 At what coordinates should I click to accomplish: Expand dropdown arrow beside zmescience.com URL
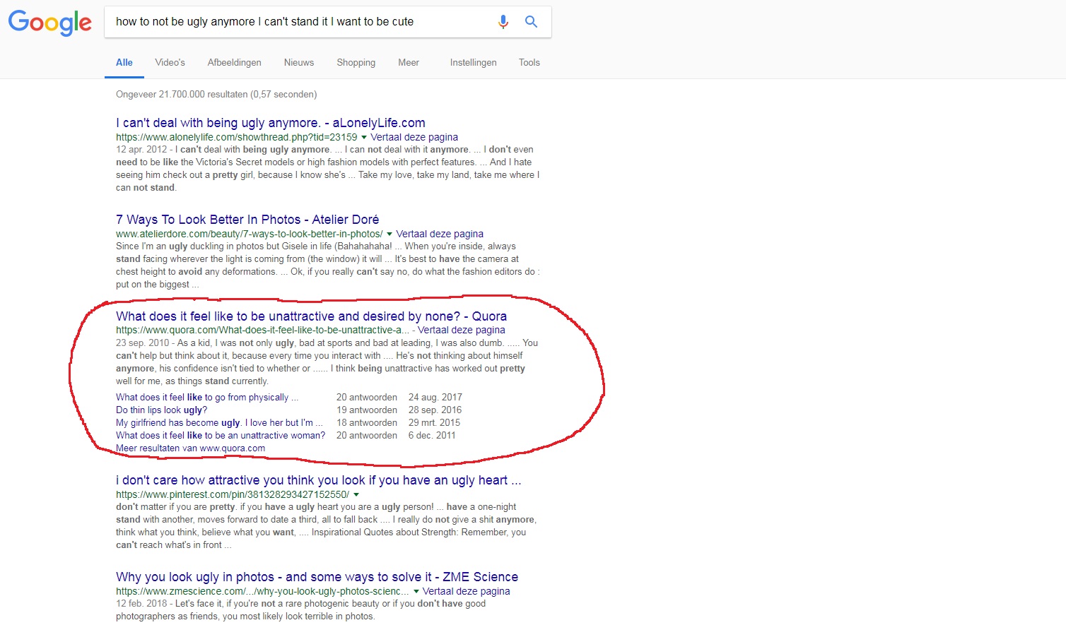[x=416, y=591]
